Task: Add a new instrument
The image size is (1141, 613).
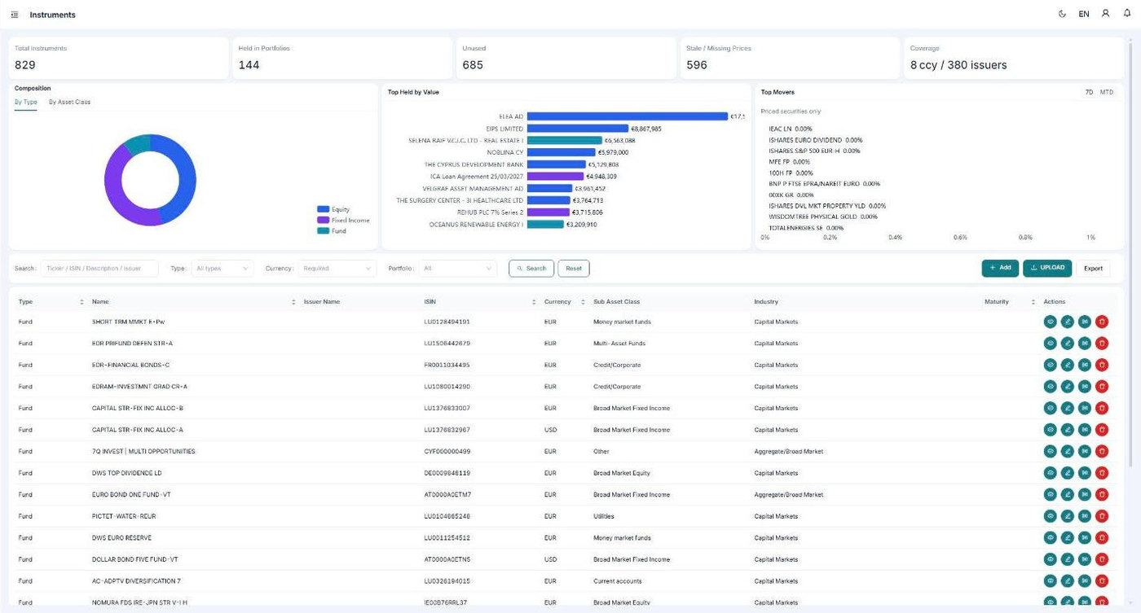Action: click(1000, 268)
